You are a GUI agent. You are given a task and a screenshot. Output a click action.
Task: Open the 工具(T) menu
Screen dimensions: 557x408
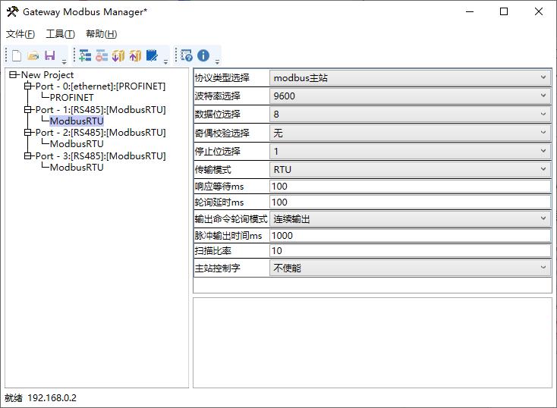(60, 34)
